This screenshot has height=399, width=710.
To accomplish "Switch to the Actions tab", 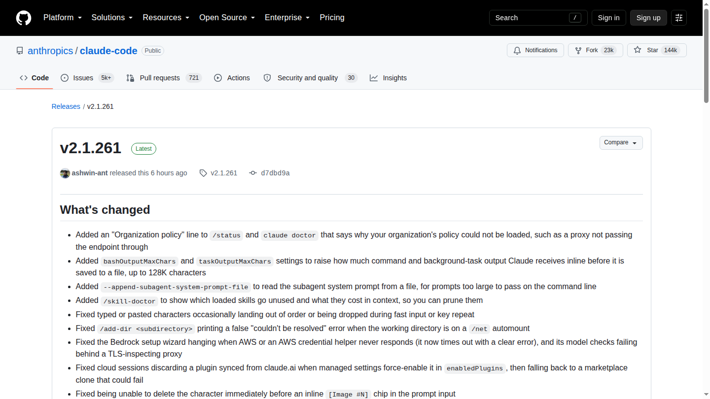I will pos(232,78).
